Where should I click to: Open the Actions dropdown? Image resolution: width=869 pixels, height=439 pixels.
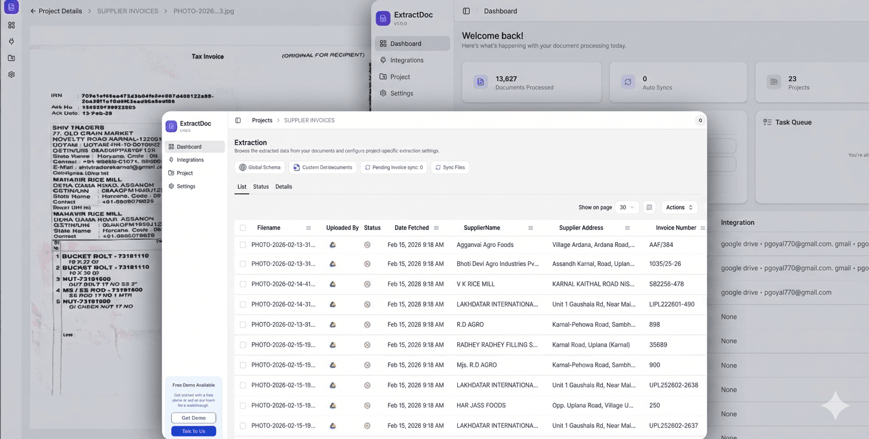pyautogui.click(x=679, y=207)
